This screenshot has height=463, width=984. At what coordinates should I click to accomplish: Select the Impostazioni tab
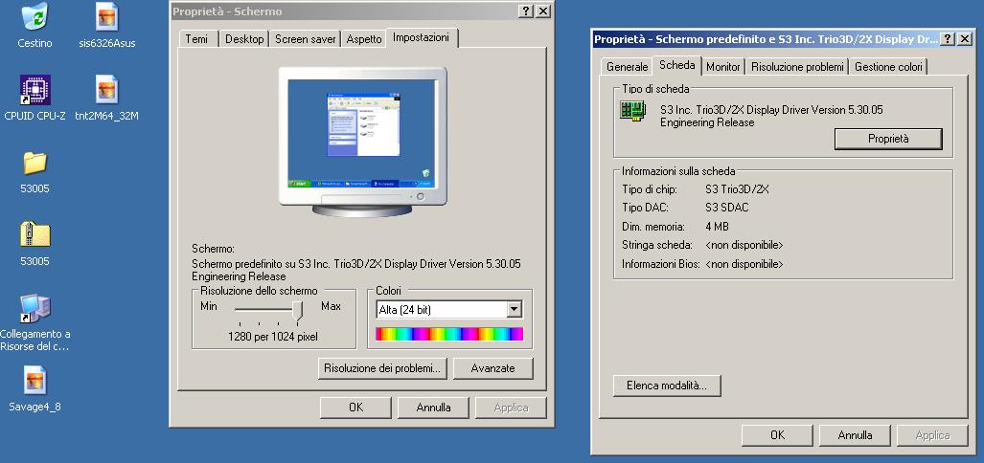point(421,37)
